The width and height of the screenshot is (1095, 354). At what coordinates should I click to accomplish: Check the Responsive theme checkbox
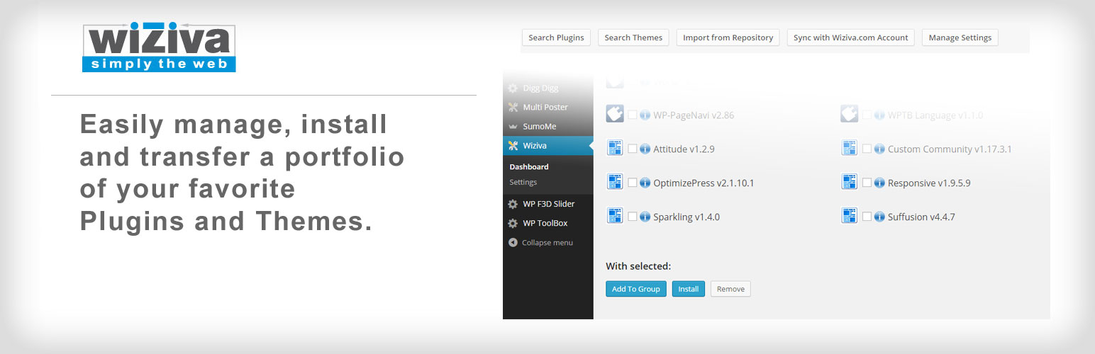click(x=867, y=183)
